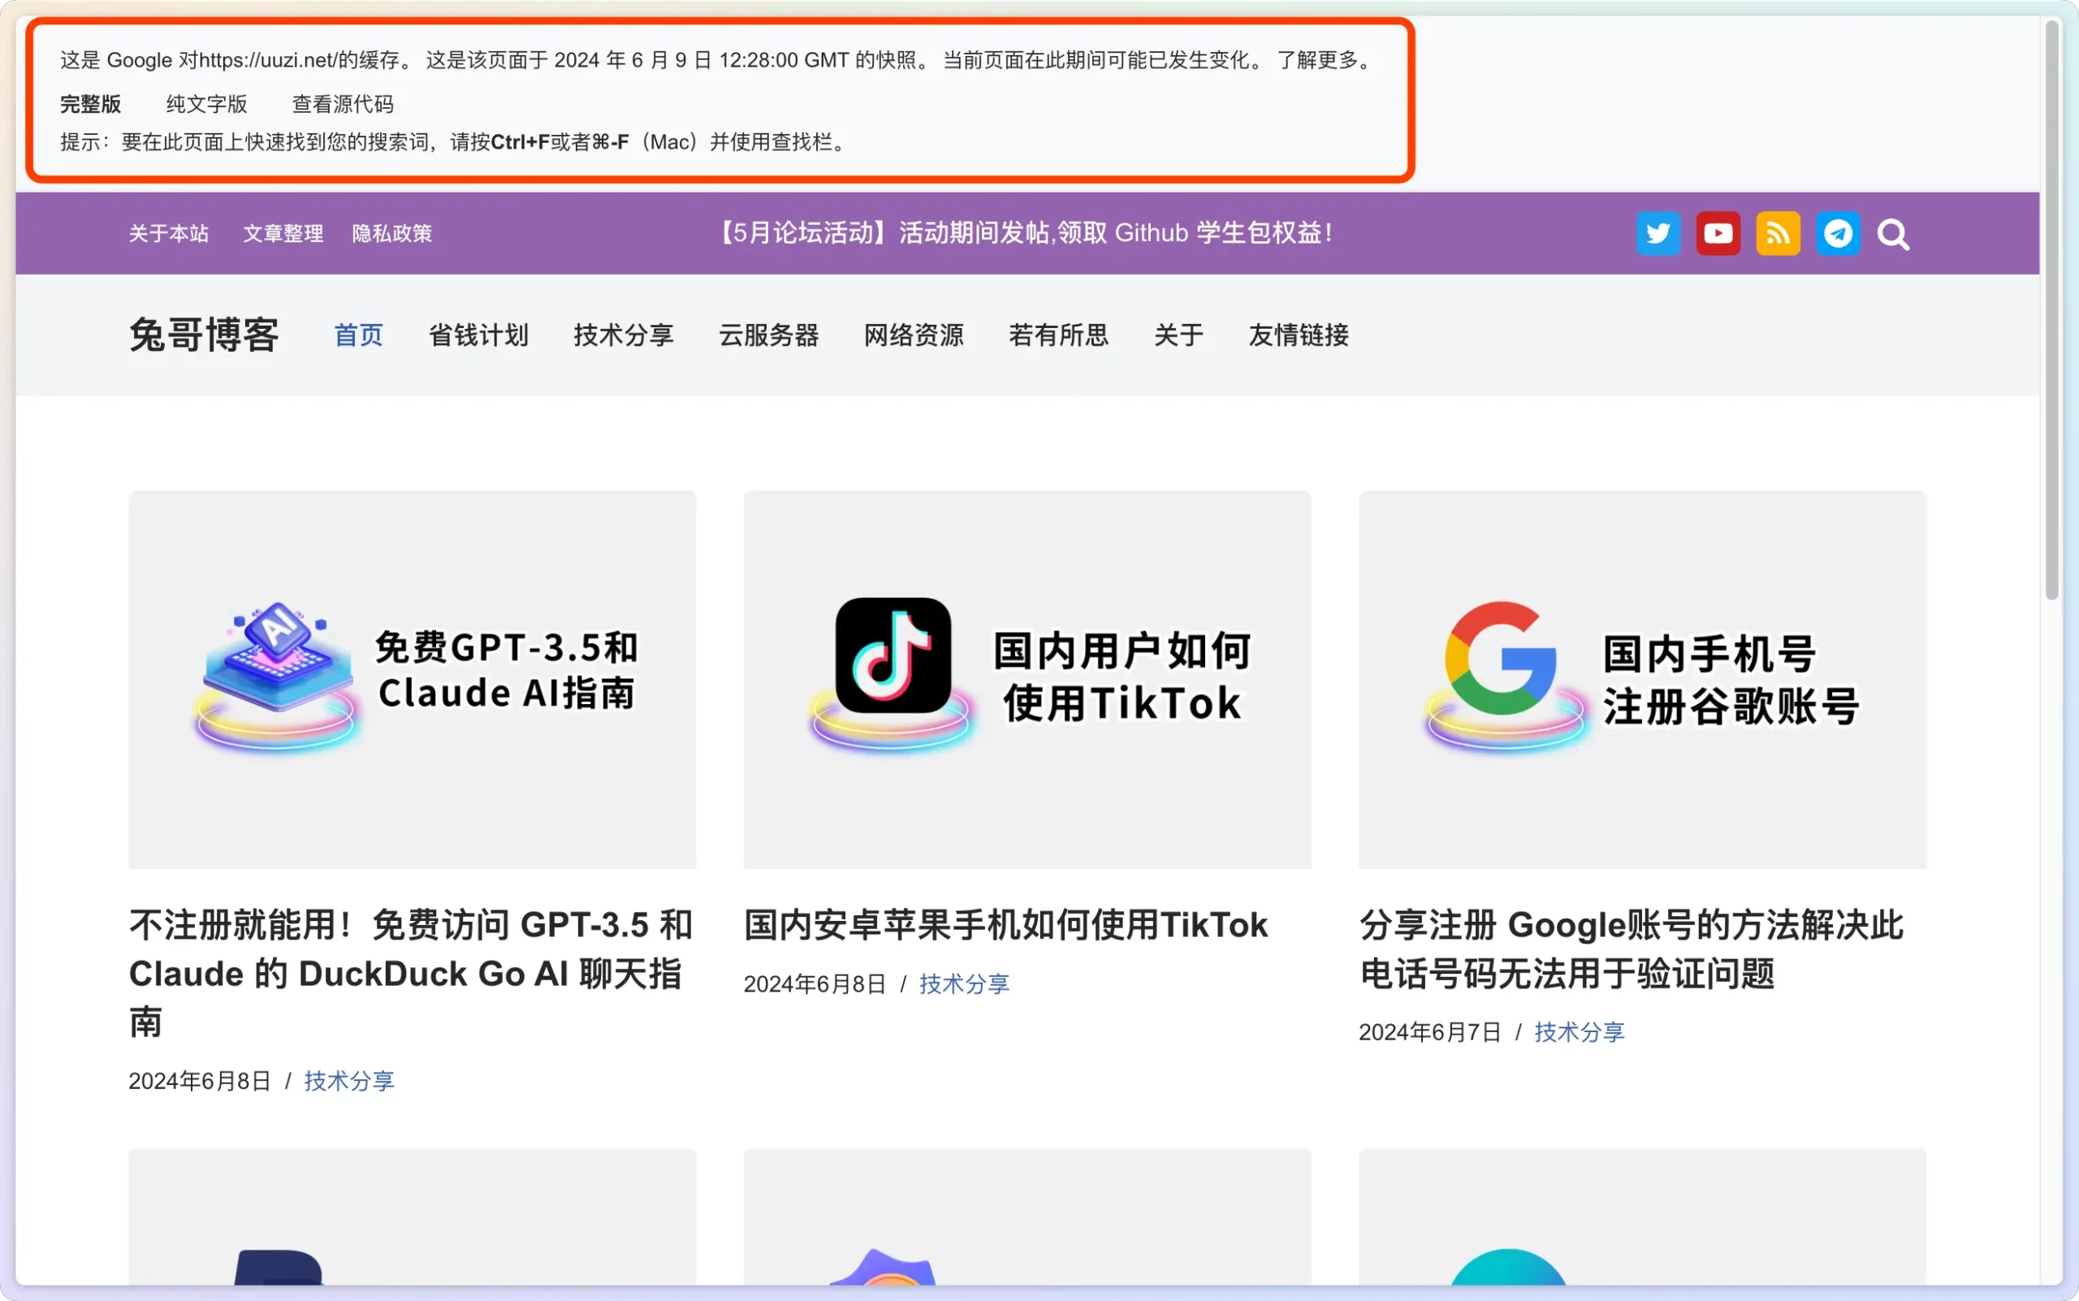The image size is (2079, 1301).
Task: Select the 省钱计划 navigation item
Action: [x=478, y=335]
